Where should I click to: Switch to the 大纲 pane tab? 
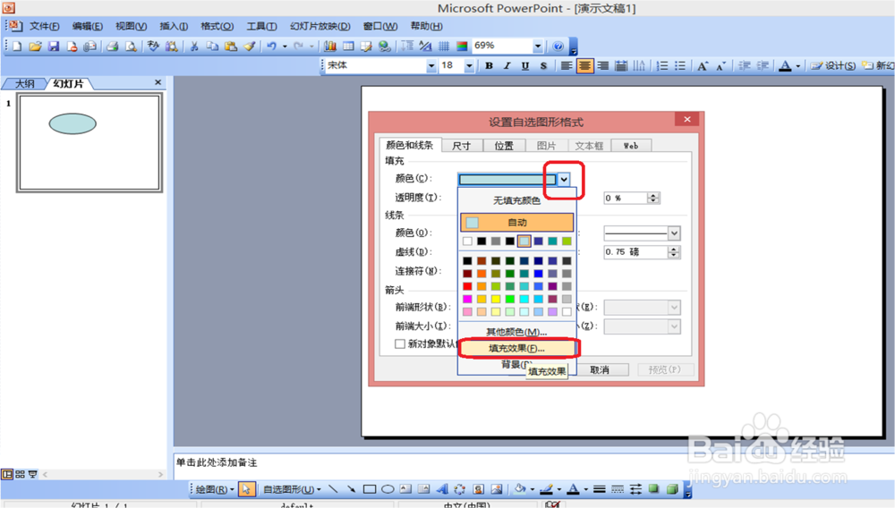tap(24, 84)
